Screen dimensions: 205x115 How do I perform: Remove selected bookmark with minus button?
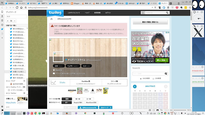[15, 21]
